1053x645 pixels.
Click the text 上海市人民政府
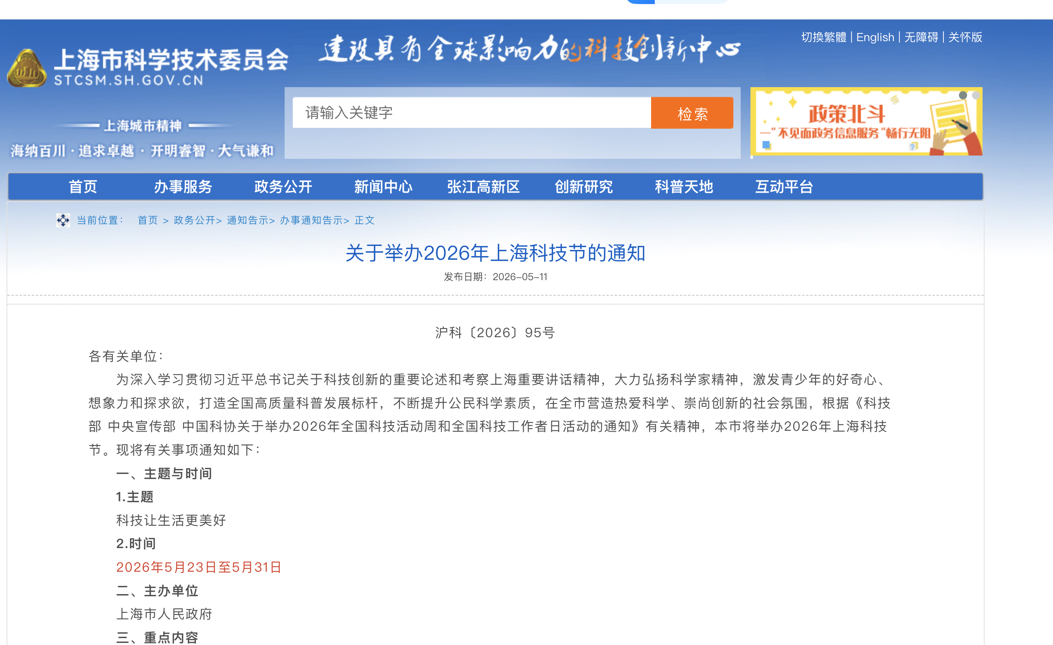click(164, 614)
